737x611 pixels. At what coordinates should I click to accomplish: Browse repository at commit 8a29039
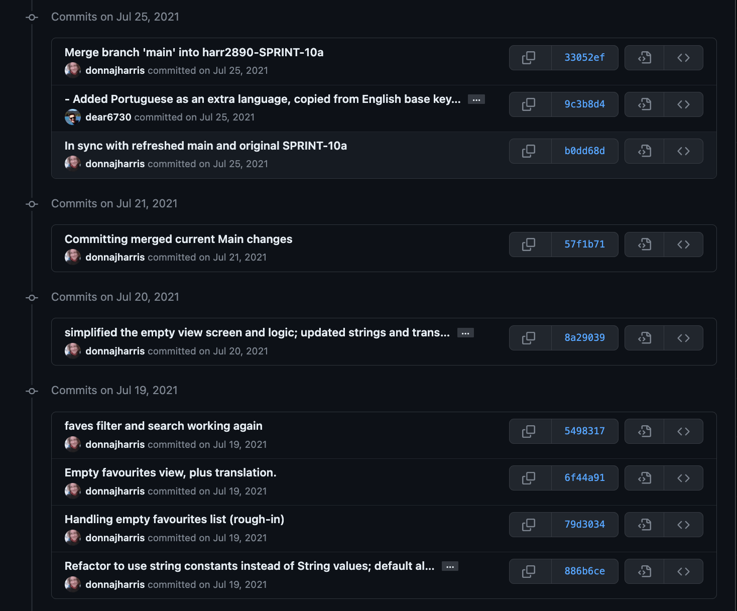pos(683,338)
